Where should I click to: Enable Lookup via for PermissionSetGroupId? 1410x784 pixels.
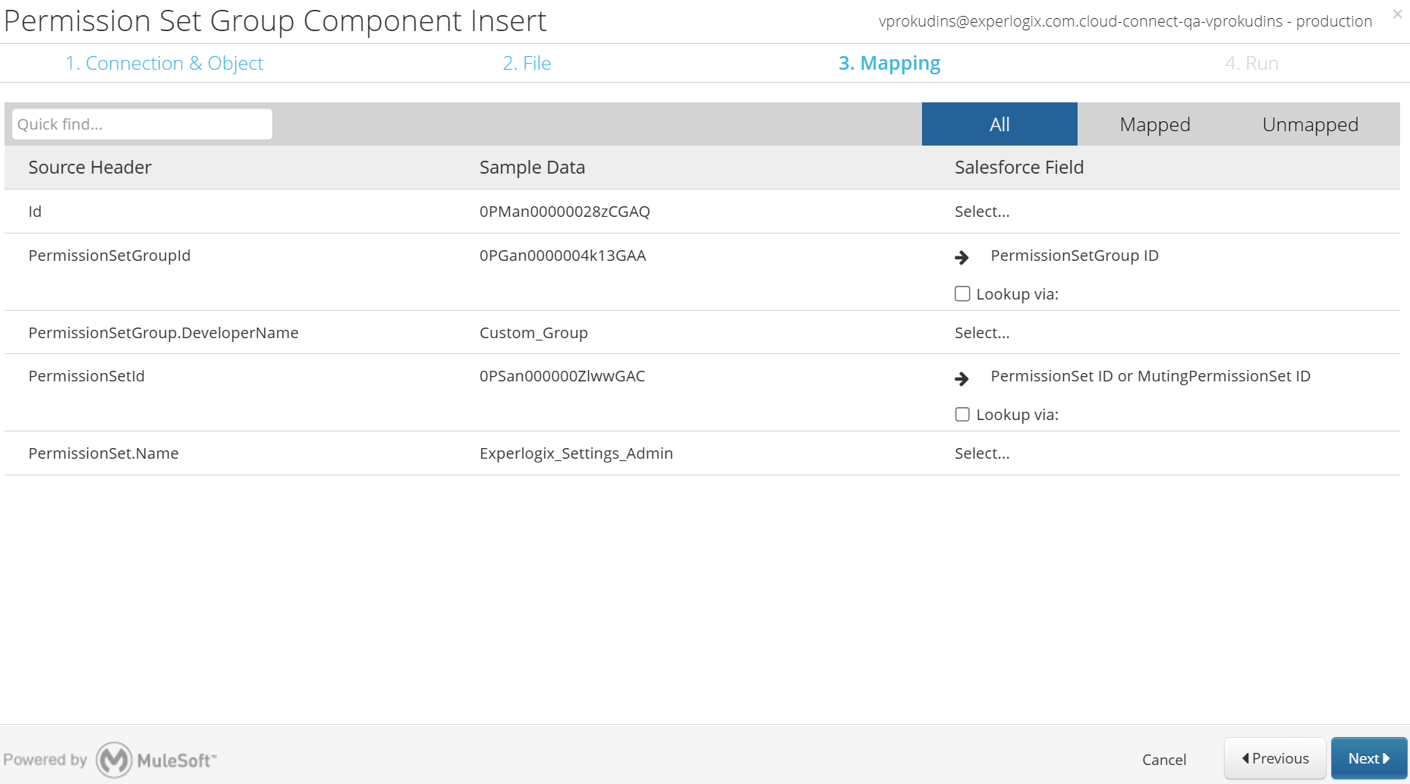tap(962, 293)
